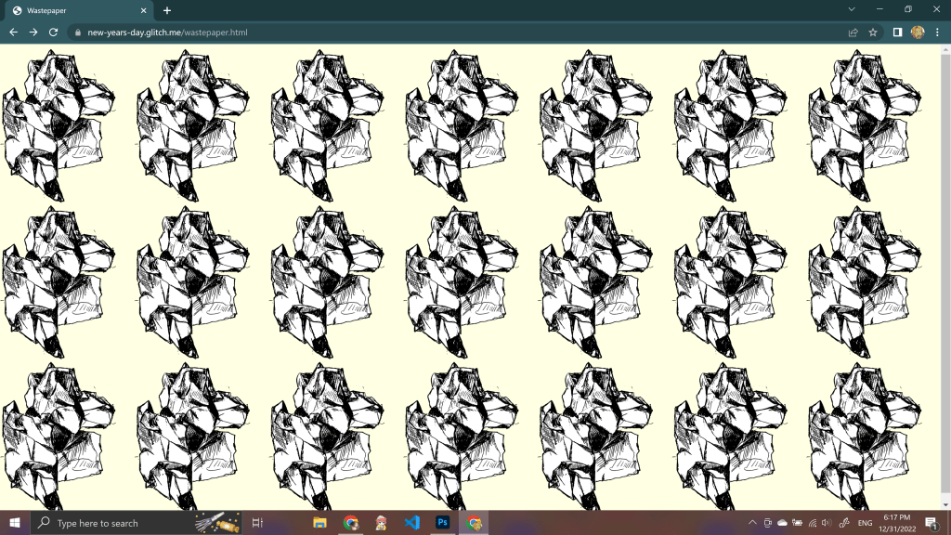Viewport: 951px width, 535px height.
Task: Open File Explorer from the taskbar
Action: 319,523
